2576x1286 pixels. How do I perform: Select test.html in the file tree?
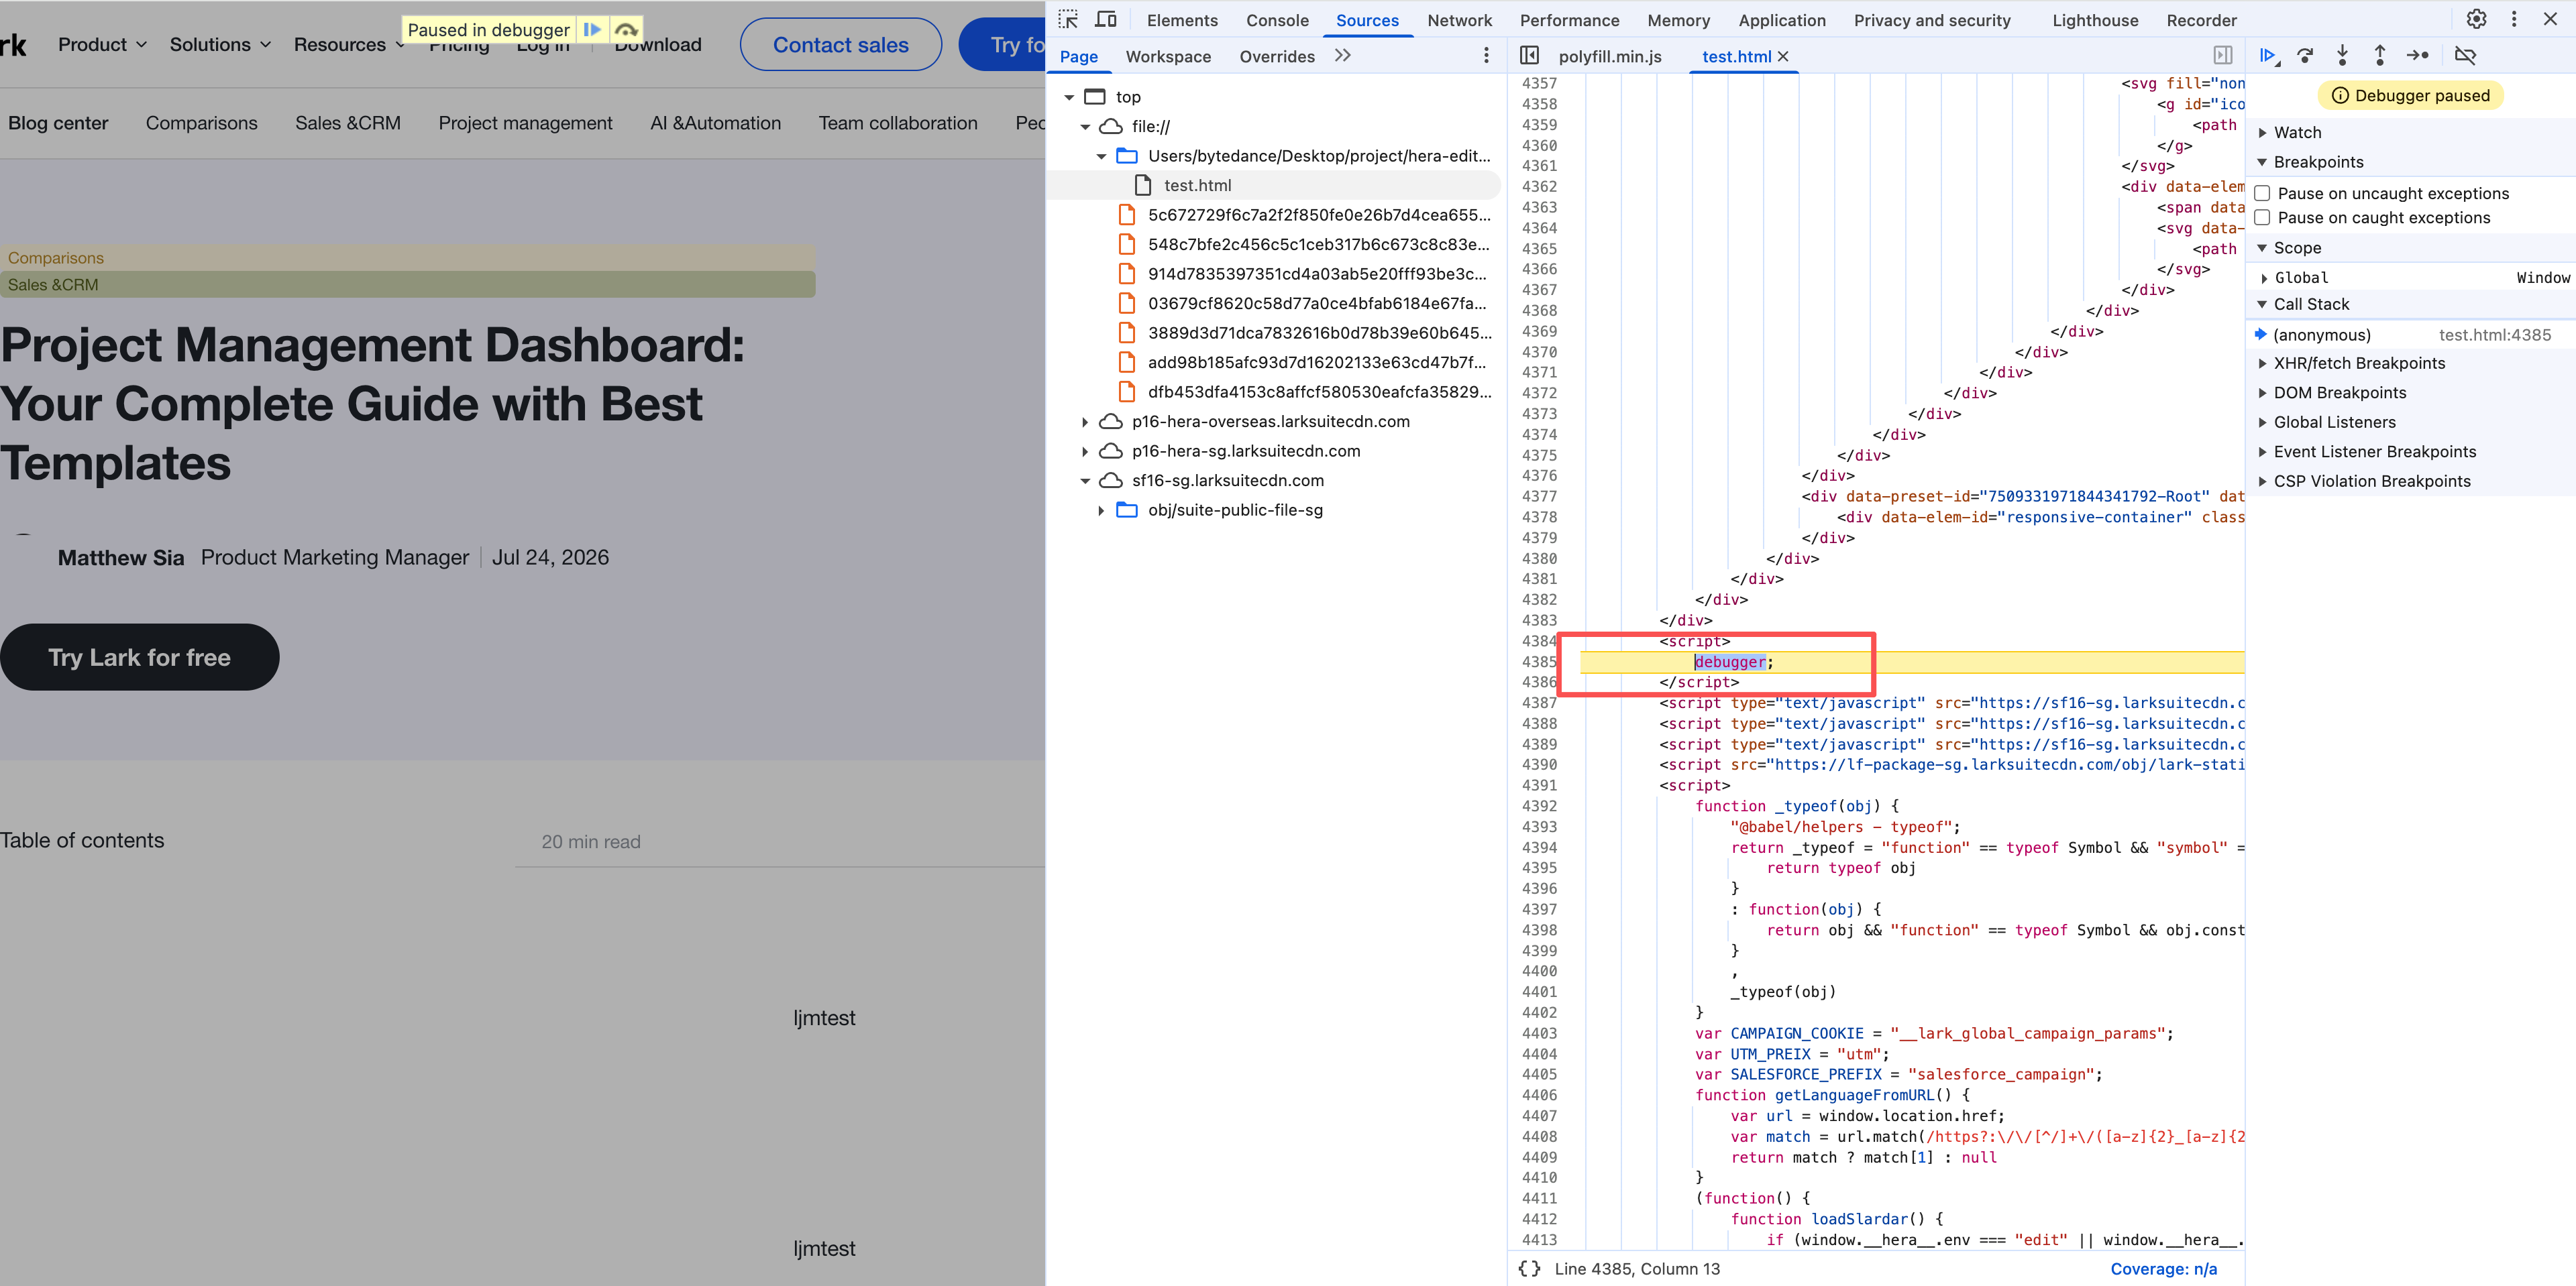[1197, 186]
